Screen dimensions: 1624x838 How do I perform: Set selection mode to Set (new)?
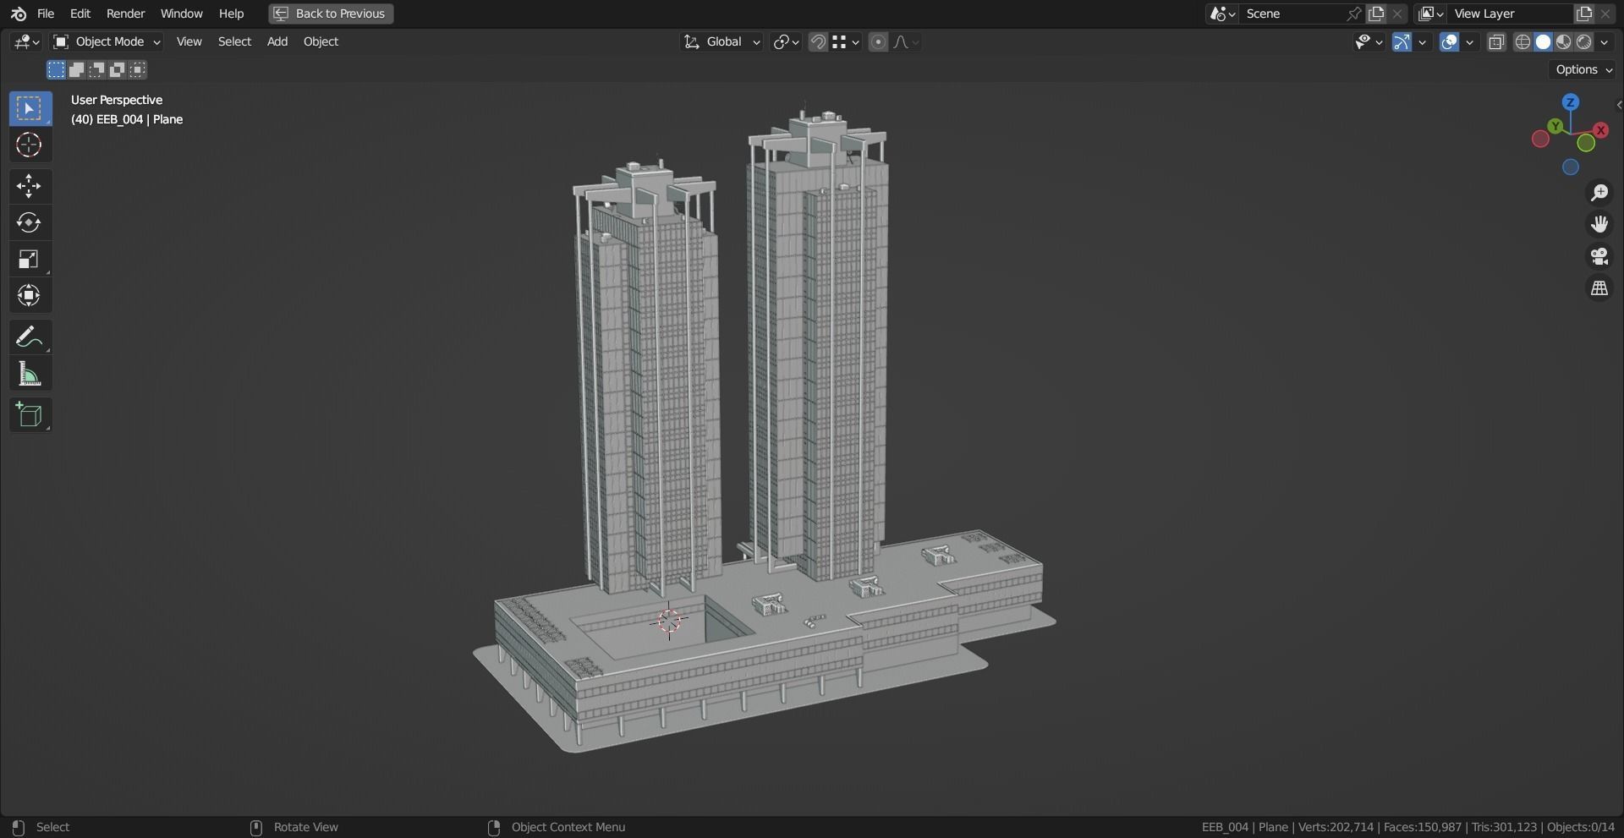point(56,69)
